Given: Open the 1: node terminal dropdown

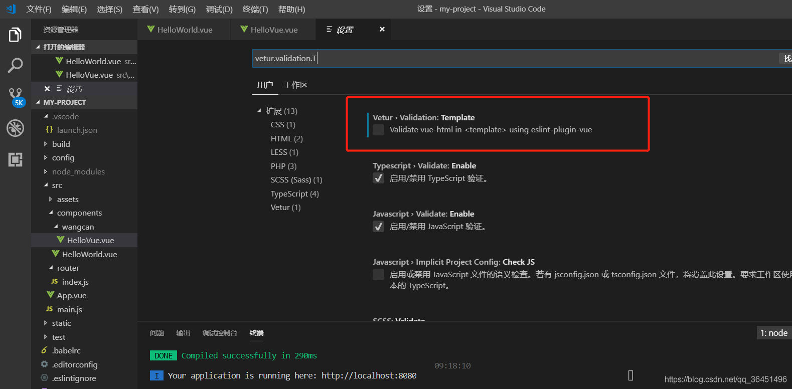Looking at the screenshot, I should 774,333.
